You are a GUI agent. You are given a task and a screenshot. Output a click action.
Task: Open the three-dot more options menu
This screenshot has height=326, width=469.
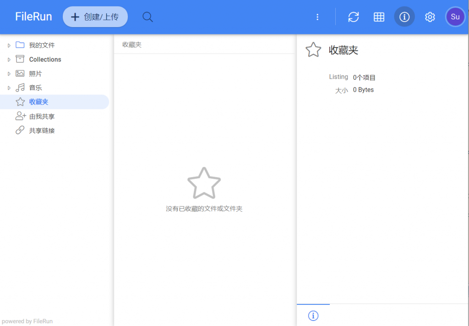(x=317, y=17)
